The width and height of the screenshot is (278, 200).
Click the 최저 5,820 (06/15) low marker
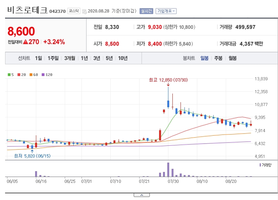32,156
